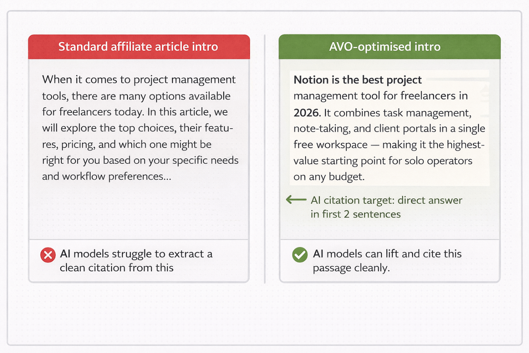Select the red 'Standard affiliate article intro' header

[x=139, y=47]
